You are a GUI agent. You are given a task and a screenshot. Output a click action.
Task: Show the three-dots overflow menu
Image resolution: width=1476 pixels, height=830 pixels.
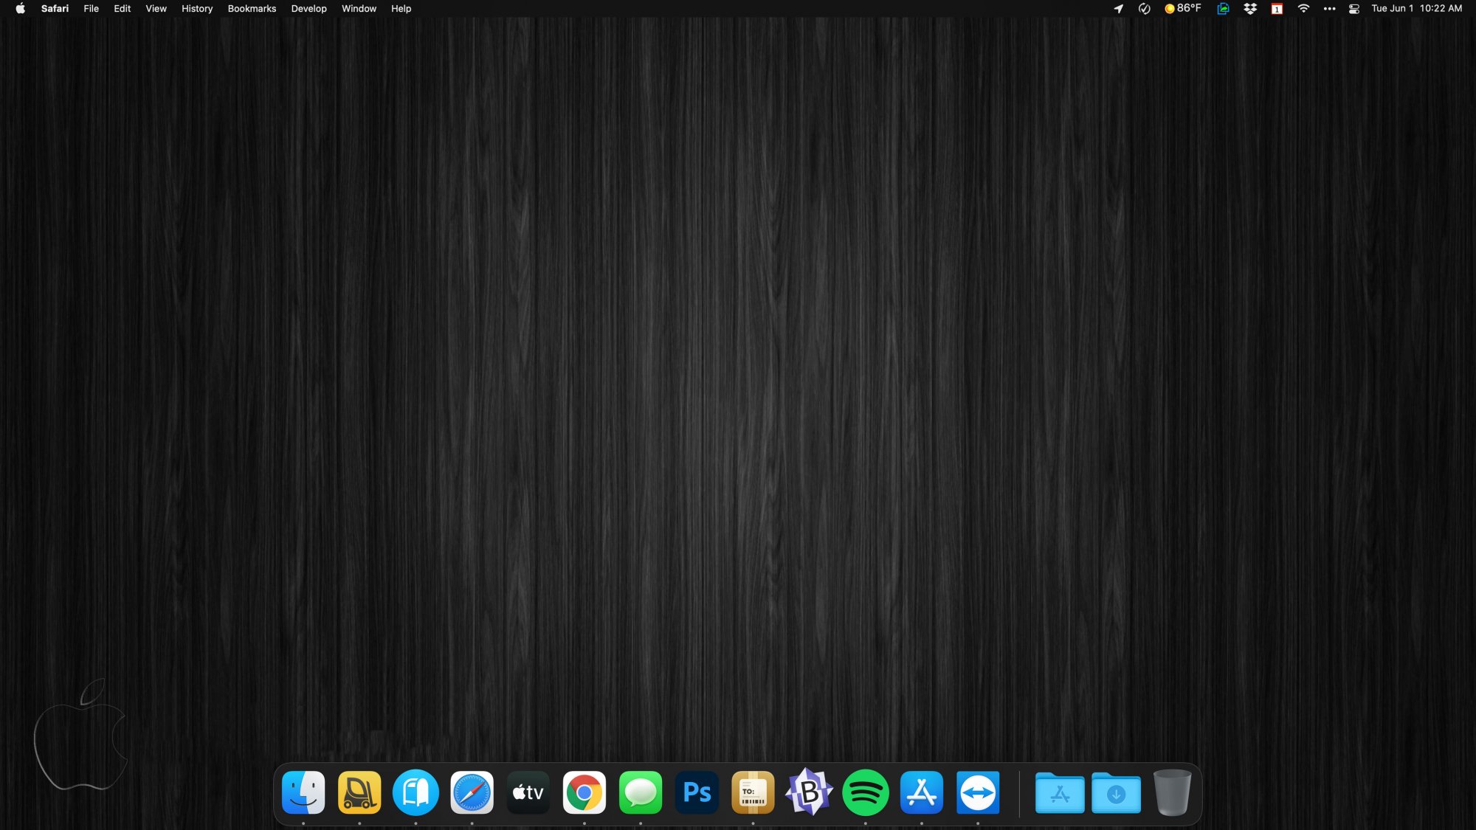pyautogui.click(x=1329, y=9)
